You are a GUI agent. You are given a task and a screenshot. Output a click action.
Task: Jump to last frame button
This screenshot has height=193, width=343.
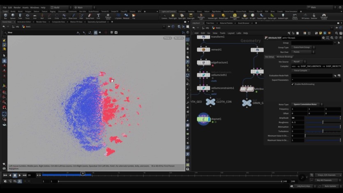point(25,175)
